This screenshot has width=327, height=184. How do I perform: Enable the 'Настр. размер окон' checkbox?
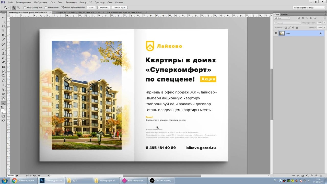(25, 8)
